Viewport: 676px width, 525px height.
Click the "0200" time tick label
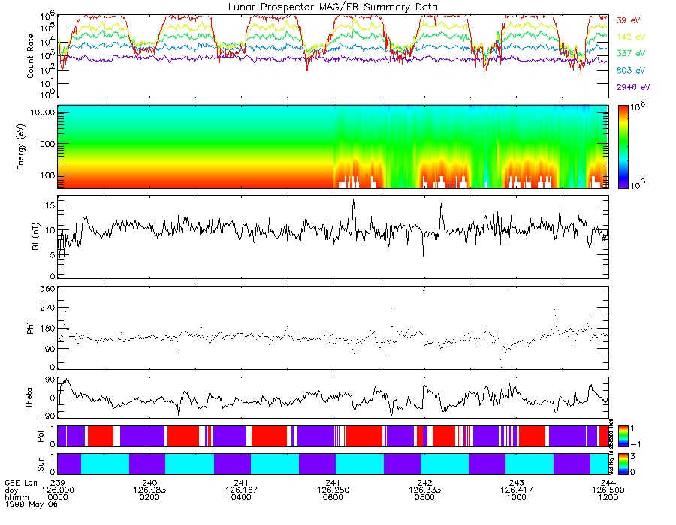(x=149, y=497)
